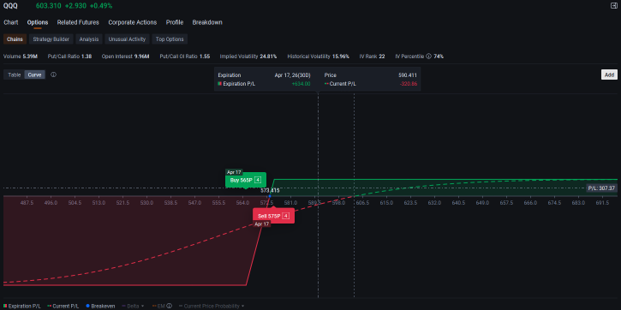This screenshot has height=310, width=621.
Task: Select the Options tab
Action: point(38,22)
